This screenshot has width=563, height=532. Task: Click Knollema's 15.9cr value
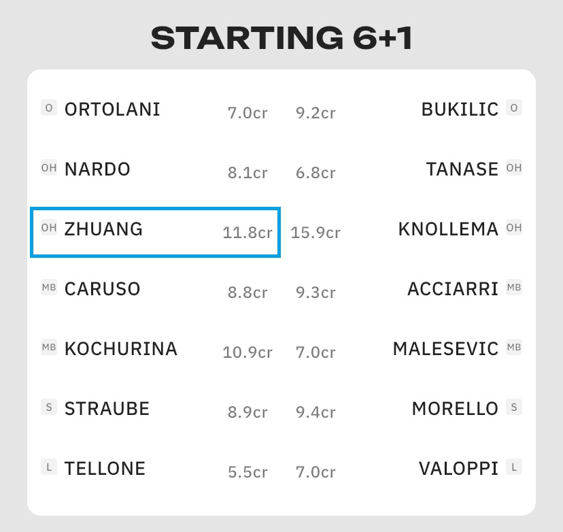(x=315, y=233)
